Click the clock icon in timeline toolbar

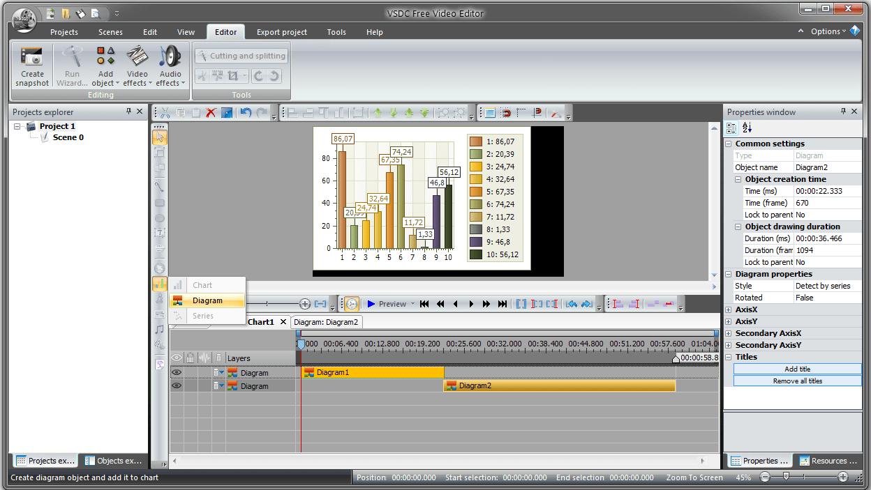coord(351,304)
